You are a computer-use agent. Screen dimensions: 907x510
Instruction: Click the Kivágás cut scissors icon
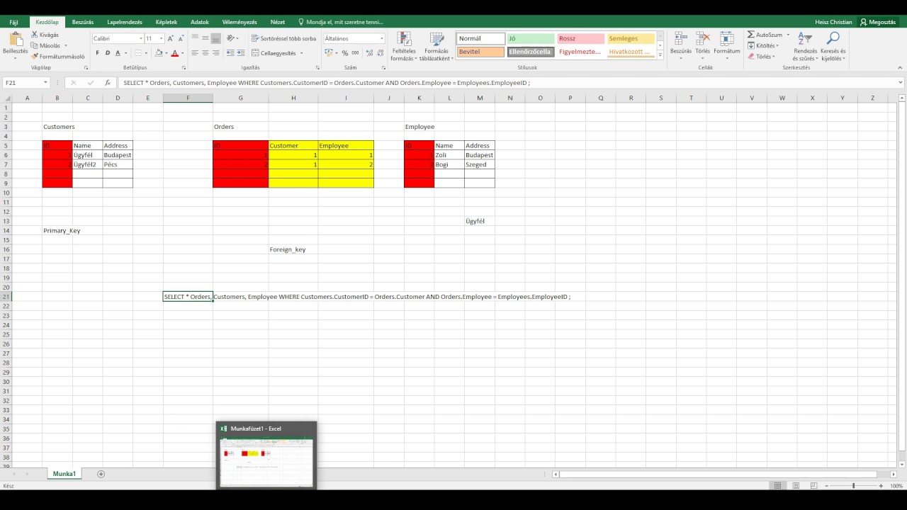(x=34, y=35)
